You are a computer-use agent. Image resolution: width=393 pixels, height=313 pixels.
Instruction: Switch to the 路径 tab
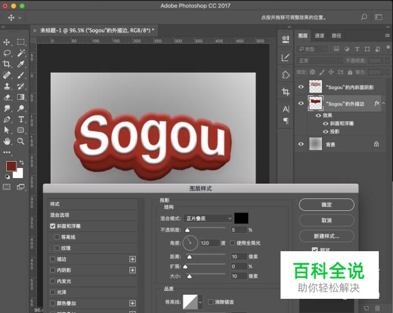[x=336, y=36]
